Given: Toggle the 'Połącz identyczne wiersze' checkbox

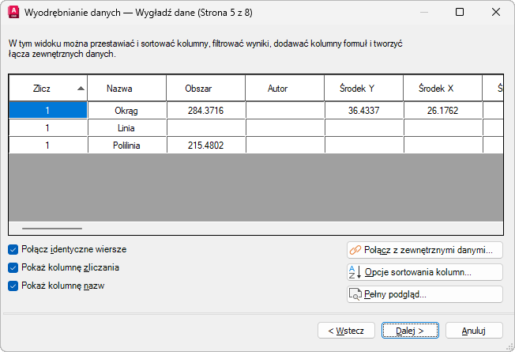Looking at the screenshot, I should tap(13, 249).
